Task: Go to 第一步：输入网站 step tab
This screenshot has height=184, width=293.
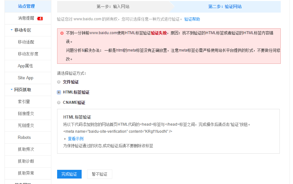Action: 113,6
